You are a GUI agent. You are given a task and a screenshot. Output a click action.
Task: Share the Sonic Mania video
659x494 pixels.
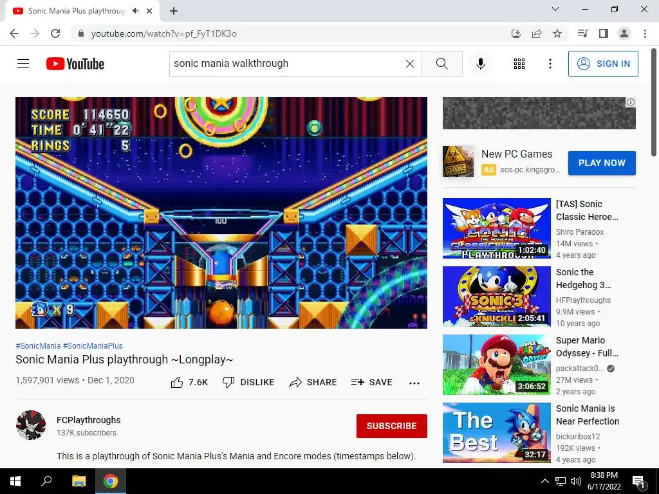313,382
